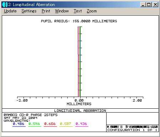Image resolution: width=160 pixels, height=137 pixels.
Task: Open the Text menu
Action: [78, 11]
